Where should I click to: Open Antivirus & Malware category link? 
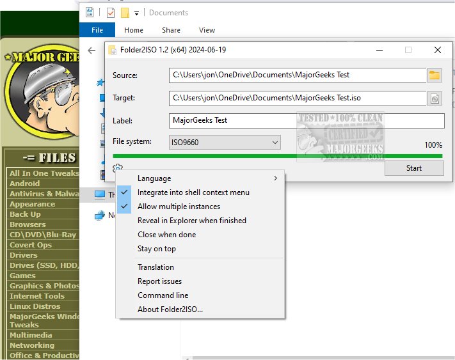point(44,194)
